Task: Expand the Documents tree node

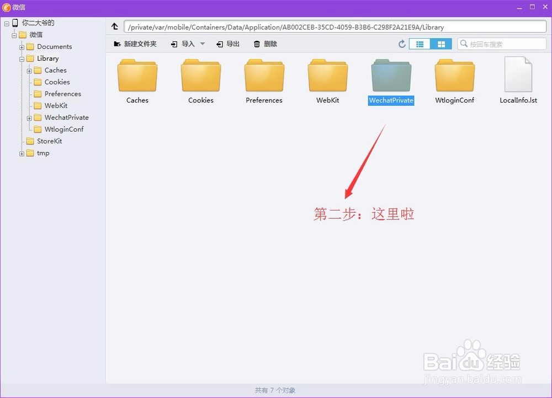Action: 22,47
